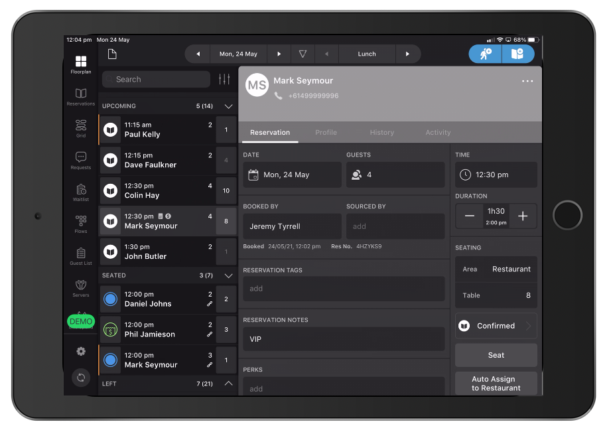Create a new reservation
Screen dimensions: 611x436
pos(518,54)
